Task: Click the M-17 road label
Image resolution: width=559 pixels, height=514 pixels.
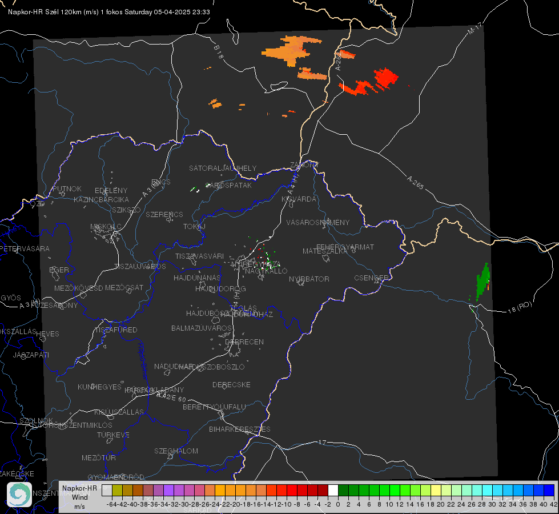Action: pyautogui.click(x=474, y=28)
